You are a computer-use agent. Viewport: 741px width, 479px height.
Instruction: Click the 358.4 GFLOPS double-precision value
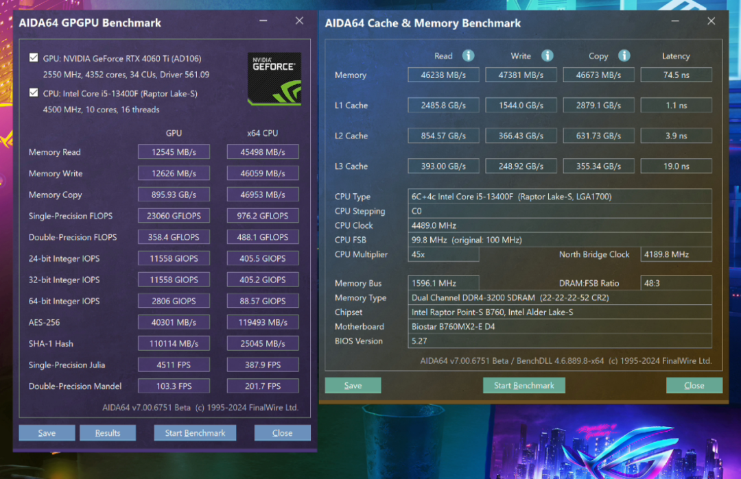click(x=174, y=237)
